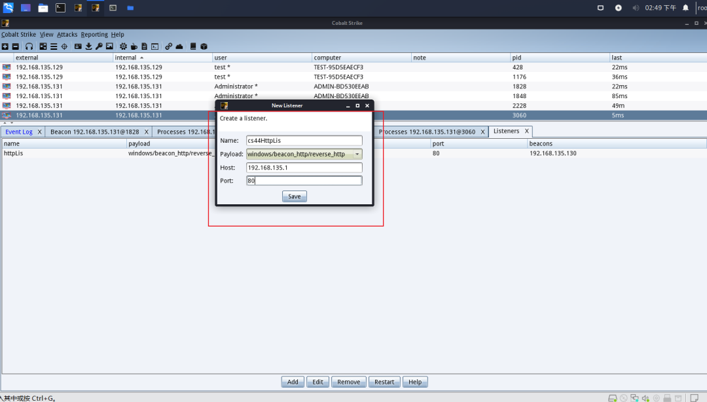Select the session row with pid 1176
707x402 pixels.
(x=353, y=77)
